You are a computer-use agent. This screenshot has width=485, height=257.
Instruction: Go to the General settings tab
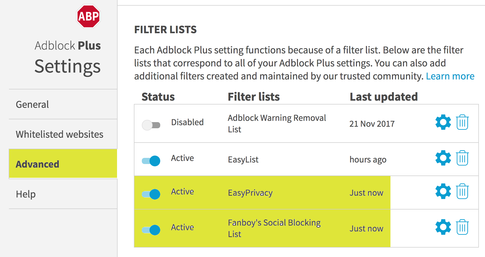(x=32, y=104)
